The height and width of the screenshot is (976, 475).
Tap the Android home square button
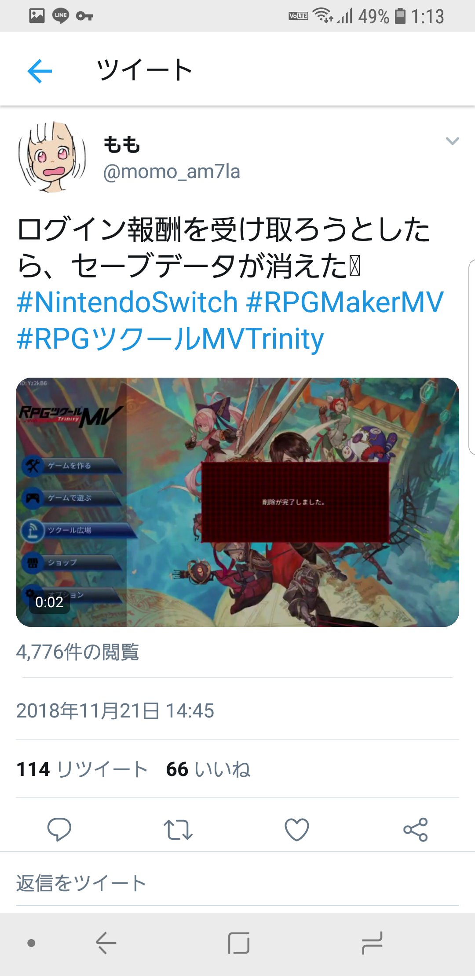(x=239, y=943)
